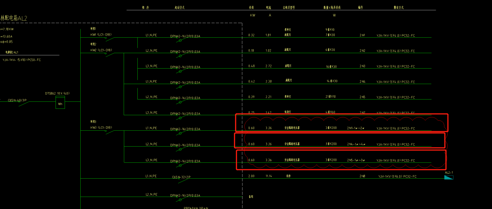The width and height of the screenshot is (492, 209).
Task: Click the 2N4 circuit number
Action: 362,82
